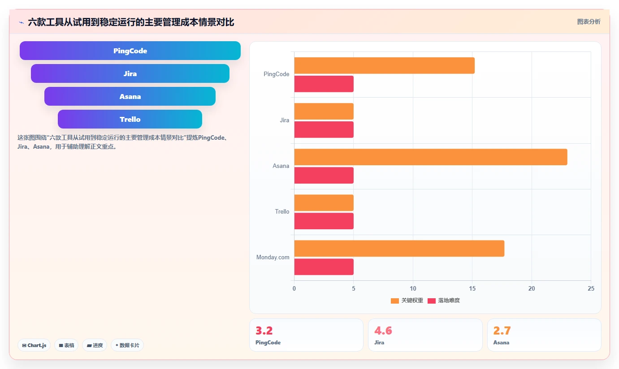Click the 图表分析 label in header
This screenshot has height=369, width=619.
pyautogui.click(x=589, y=22)
